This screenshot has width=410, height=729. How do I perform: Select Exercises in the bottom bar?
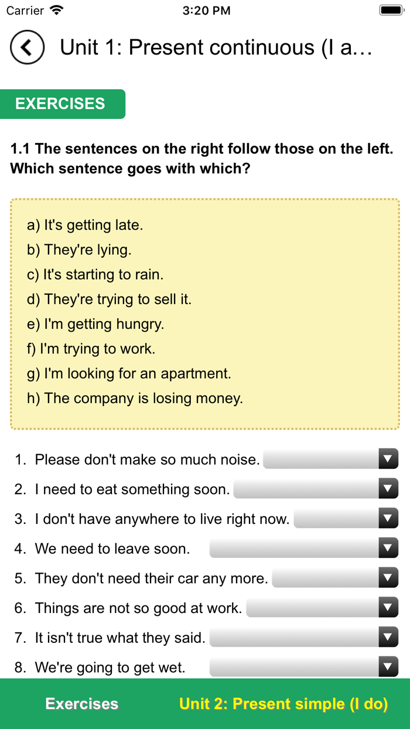point(81,704)
